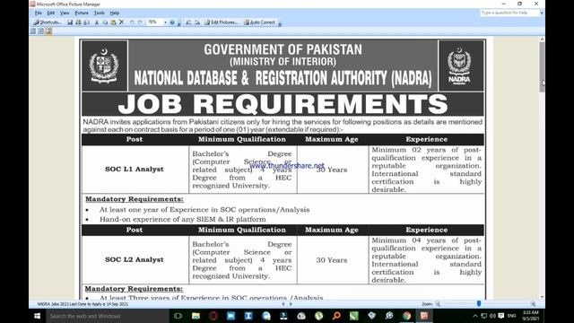
Task: Open Task View on taskbar
Action: click(178, 316)
